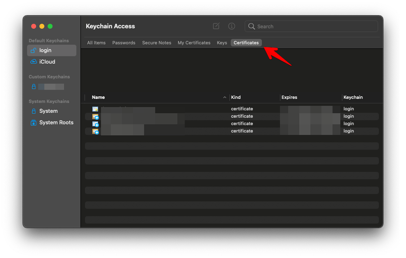Open the My Certificates tab
Screen dimensions: 406x258
(x=194, y=43)
